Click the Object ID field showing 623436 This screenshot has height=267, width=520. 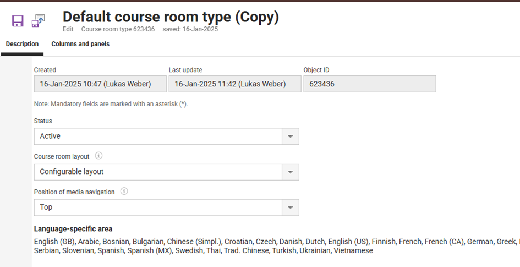[x=369, y=84]
